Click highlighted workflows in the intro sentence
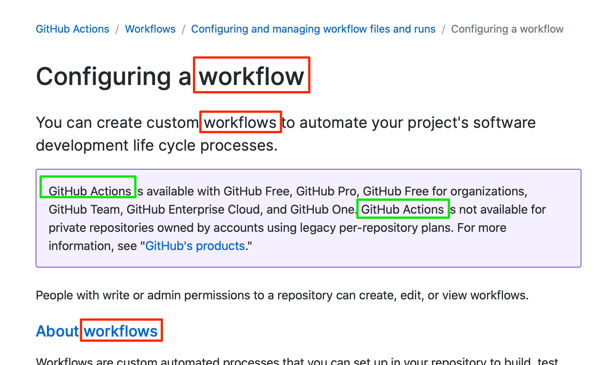Screen dimensions: 614x365 (241, 122)
